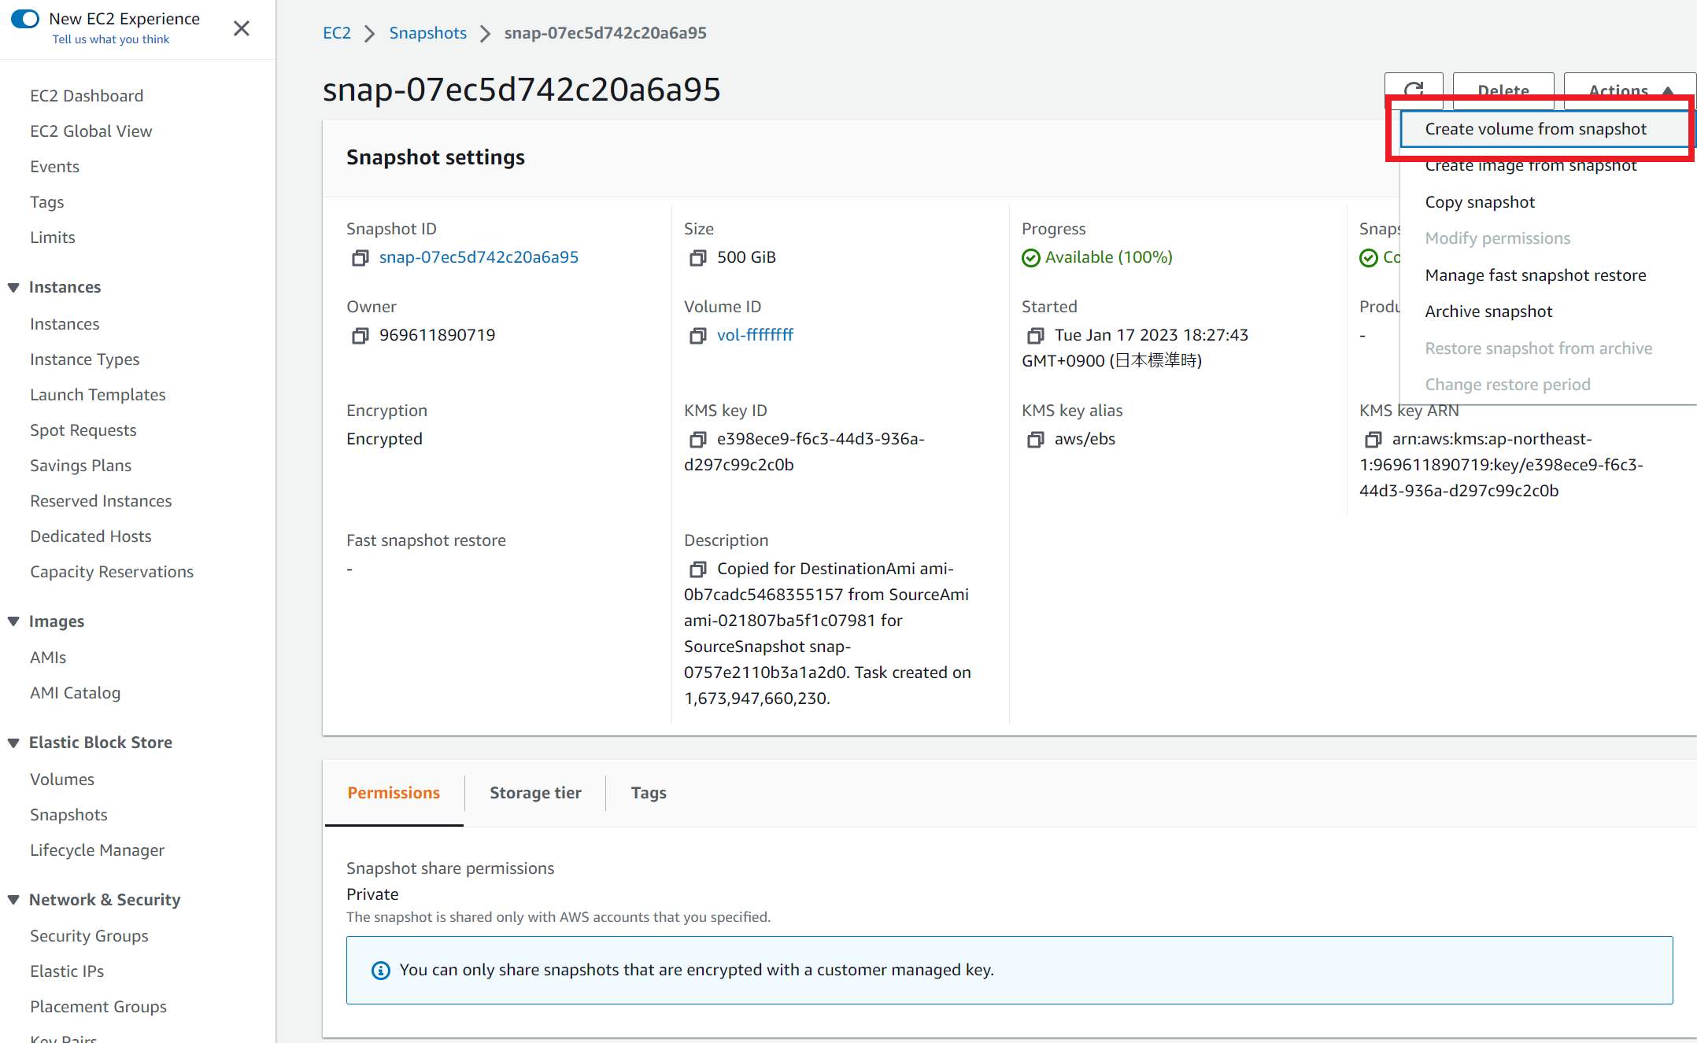
Task: Copy the aws/ebs KMS key alias icon
Action: coord(1035,440)
